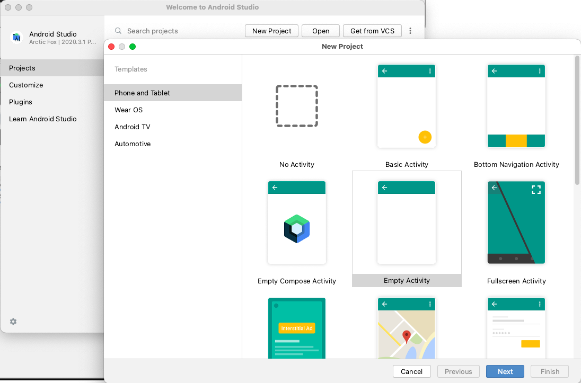Click the template list vertical scrollbar

pos(577,120)
